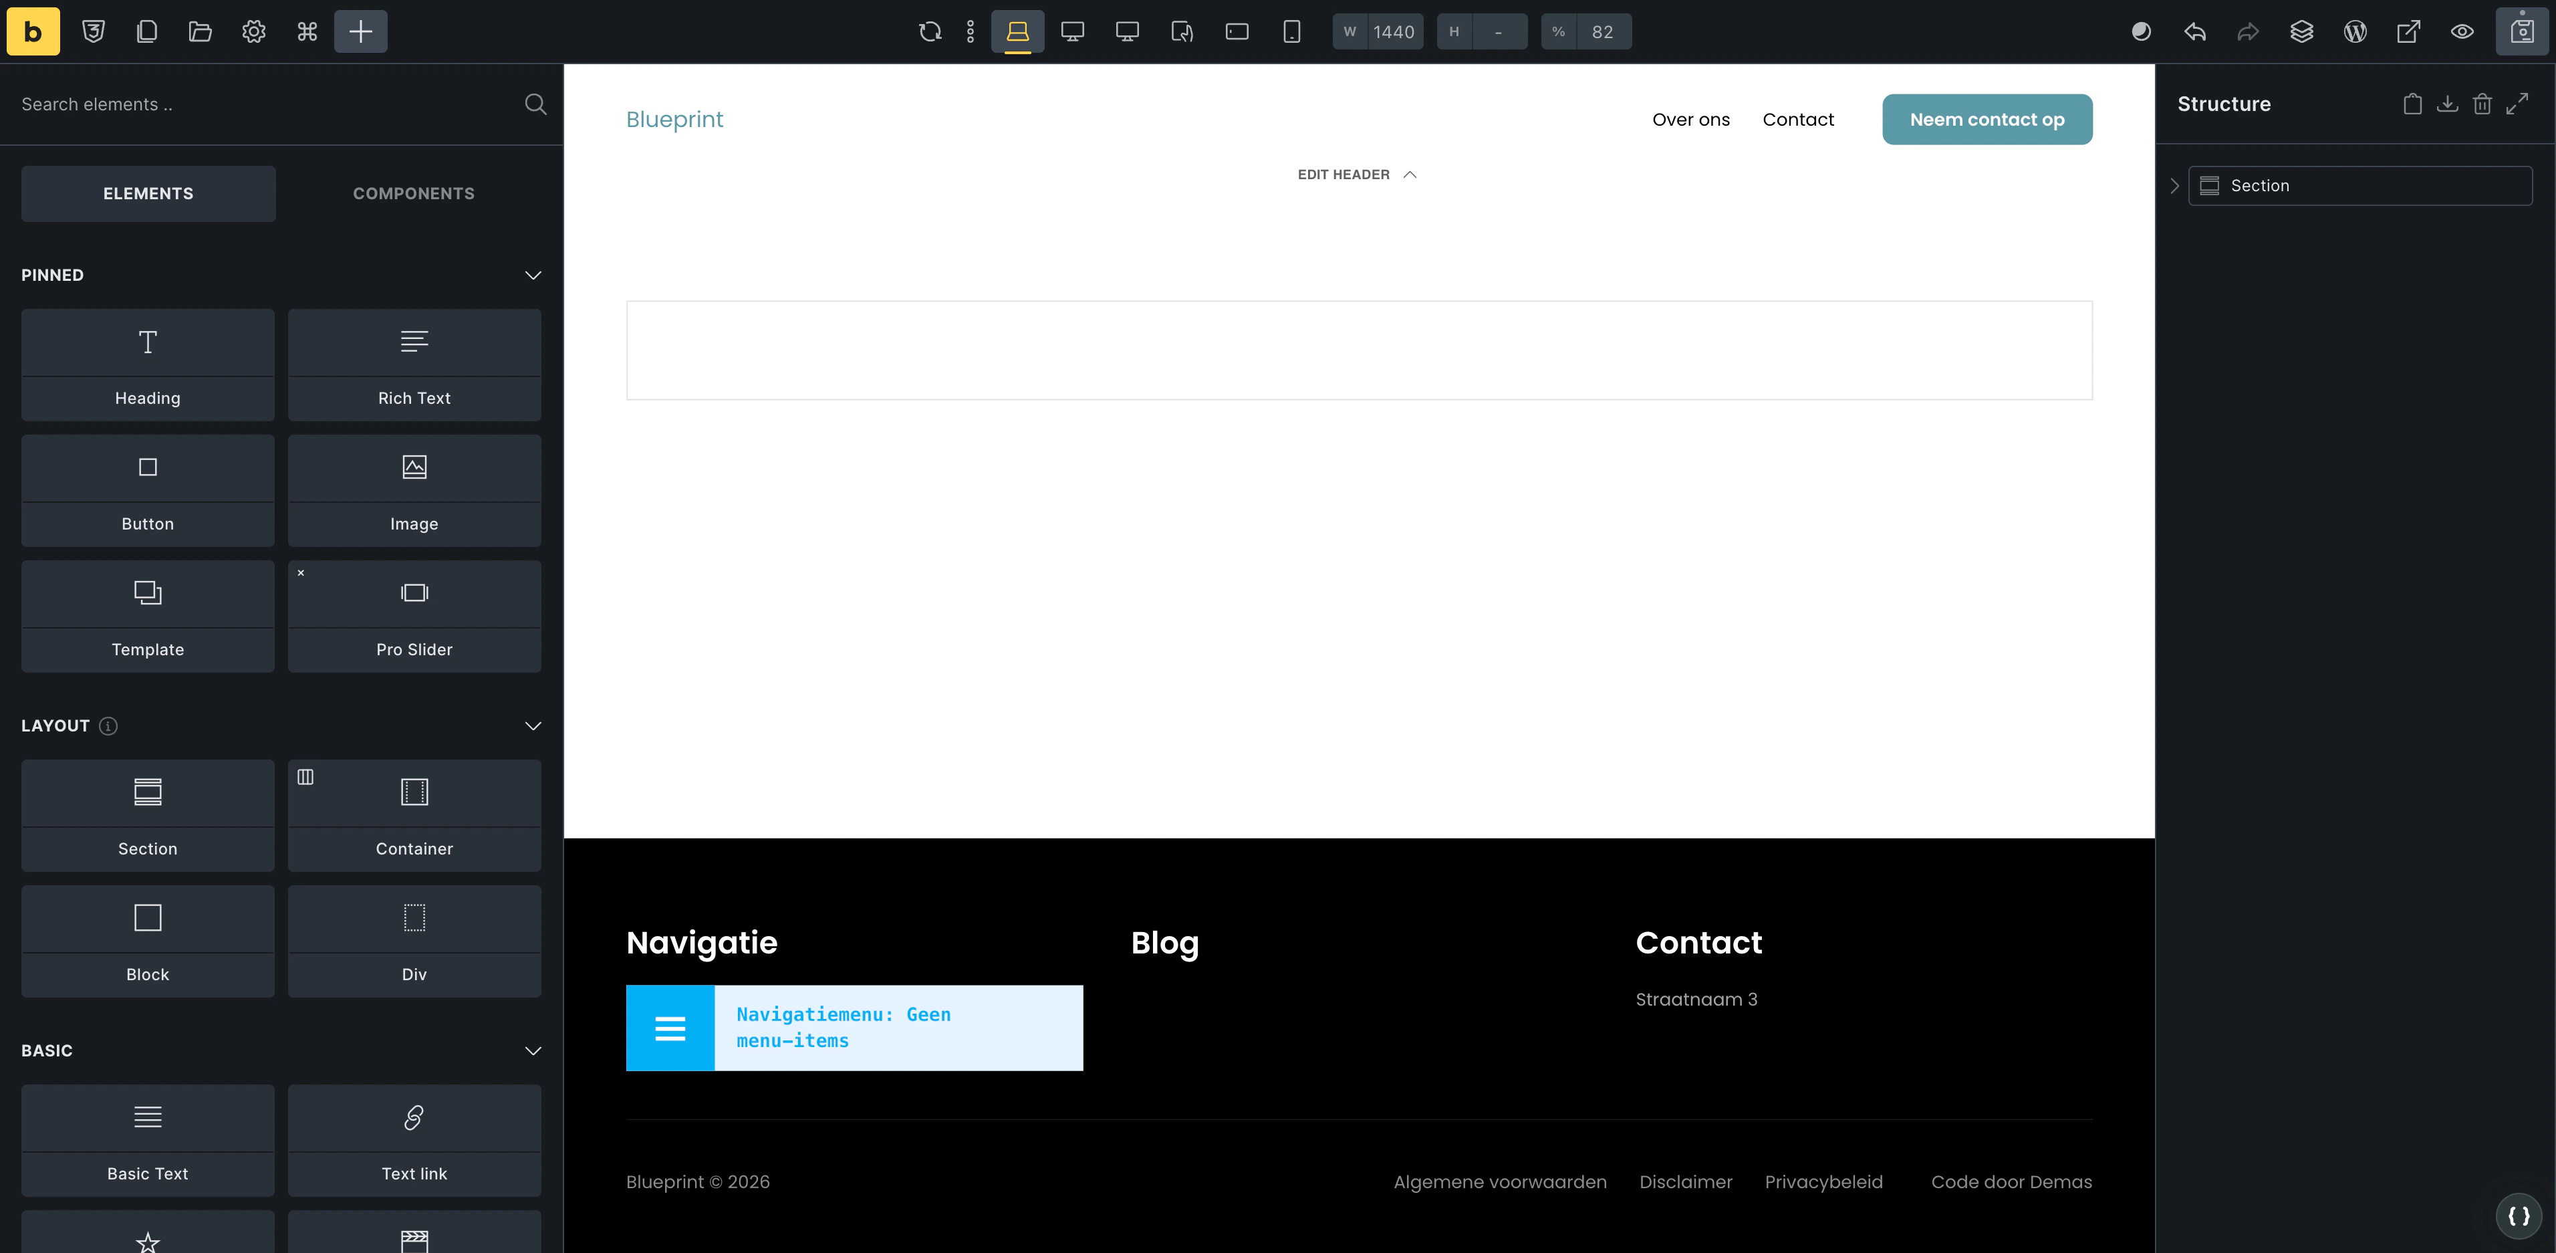Image resolution: width=2556 pixels, height=1253 pixels.
Task: Switch to the Components tab
Action: 414,194
